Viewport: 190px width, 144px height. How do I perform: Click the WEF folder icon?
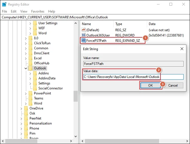tap(35, 28)
